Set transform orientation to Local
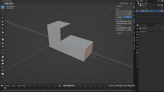Viewport: 164px width, 92px height. click(x=128, y=17)
